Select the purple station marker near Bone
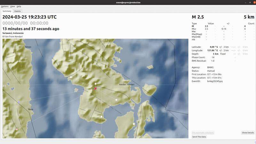Screen dimensions: 256x144 coord(19,102)
